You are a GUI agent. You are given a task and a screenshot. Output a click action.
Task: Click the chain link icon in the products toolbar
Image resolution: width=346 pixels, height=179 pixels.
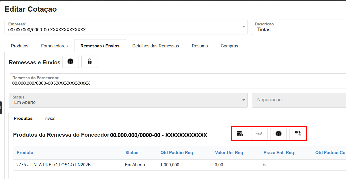(259, 134)
